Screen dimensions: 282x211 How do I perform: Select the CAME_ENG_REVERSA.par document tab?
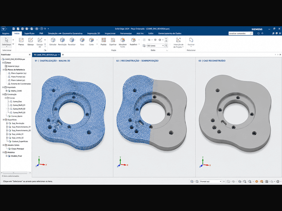click(46, 55)
